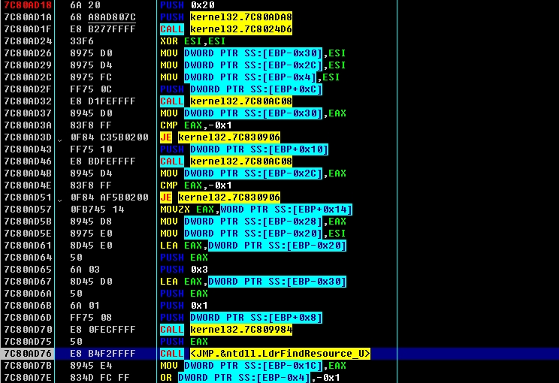
Task: Select address 7C80AD18 in the address column
Action: click(x=28, y=5)
